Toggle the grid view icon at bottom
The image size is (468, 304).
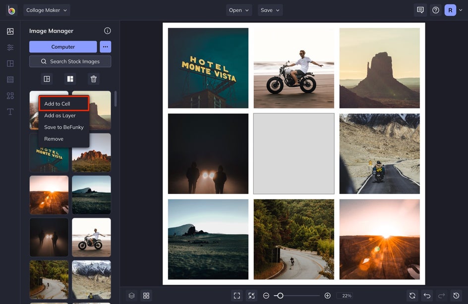point(146,296)
